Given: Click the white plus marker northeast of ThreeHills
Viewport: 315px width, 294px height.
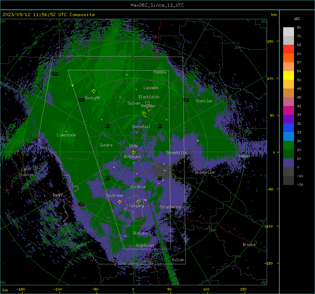Looking at the screenshot, I should 198,141.
